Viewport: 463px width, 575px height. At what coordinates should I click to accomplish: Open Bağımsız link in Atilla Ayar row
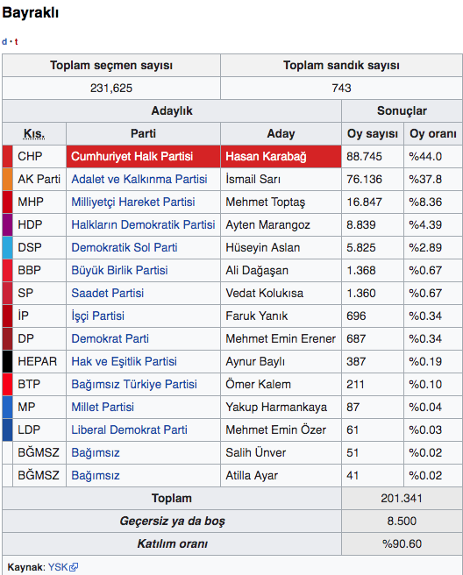96,475
